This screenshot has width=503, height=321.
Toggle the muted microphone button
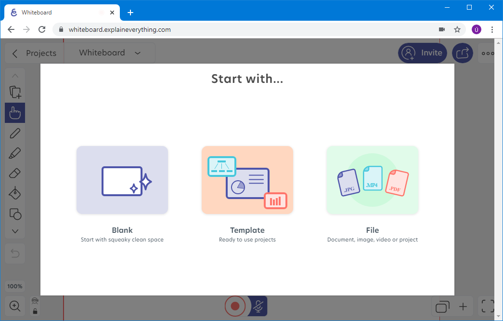point(258,306)
